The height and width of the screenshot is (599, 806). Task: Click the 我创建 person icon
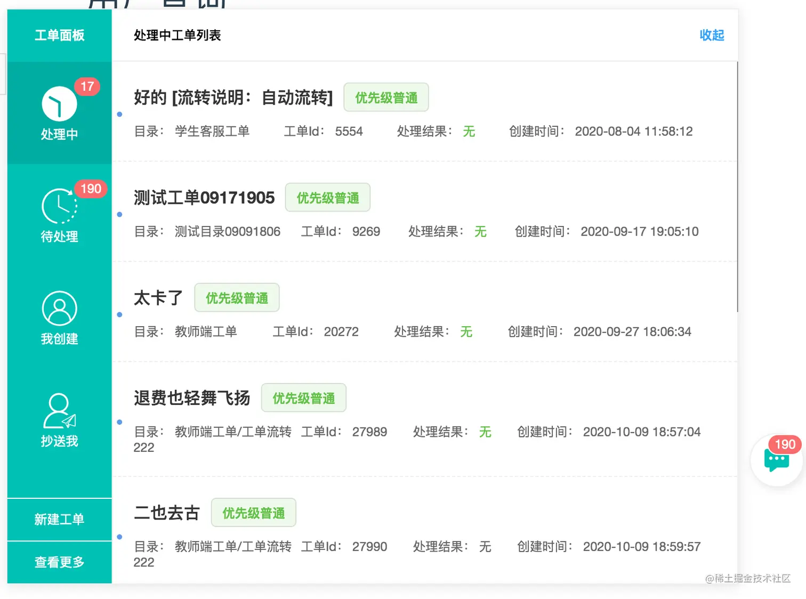[59, 308]
